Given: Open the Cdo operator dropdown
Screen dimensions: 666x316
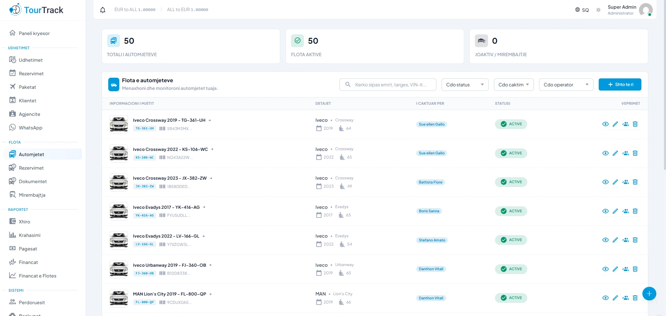Looking at the screenshot, I should [x=566, y=85].
